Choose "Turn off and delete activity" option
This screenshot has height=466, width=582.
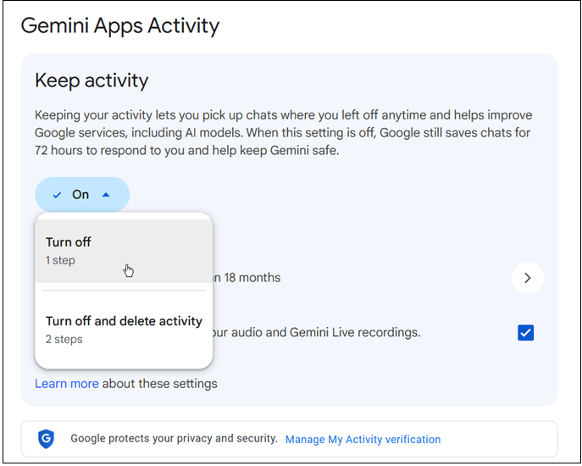(x=124, y=321)
